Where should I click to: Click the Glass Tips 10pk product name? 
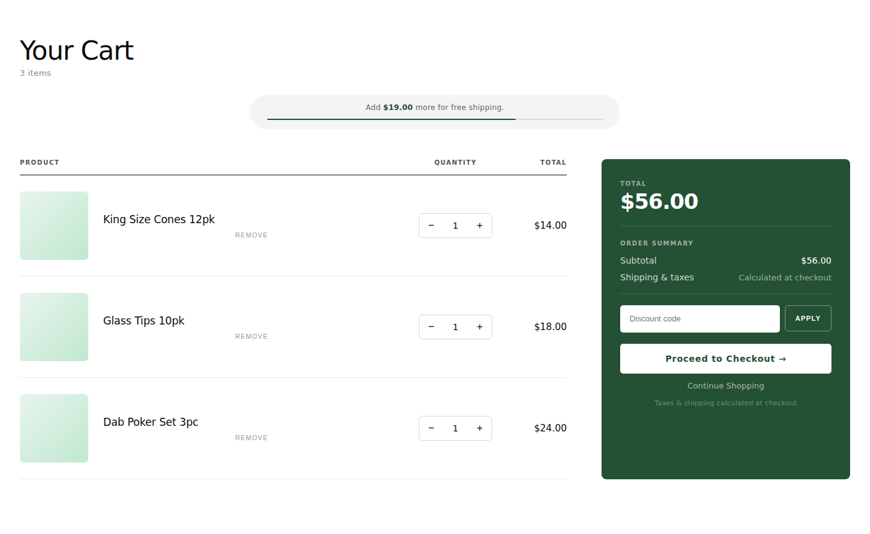click(x=144, y=321)
